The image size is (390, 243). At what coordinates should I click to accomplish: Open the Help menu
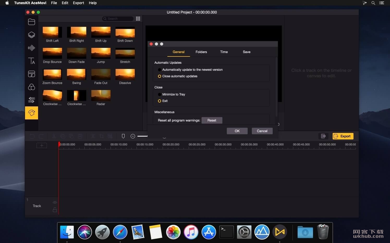(x=93, y=3)
